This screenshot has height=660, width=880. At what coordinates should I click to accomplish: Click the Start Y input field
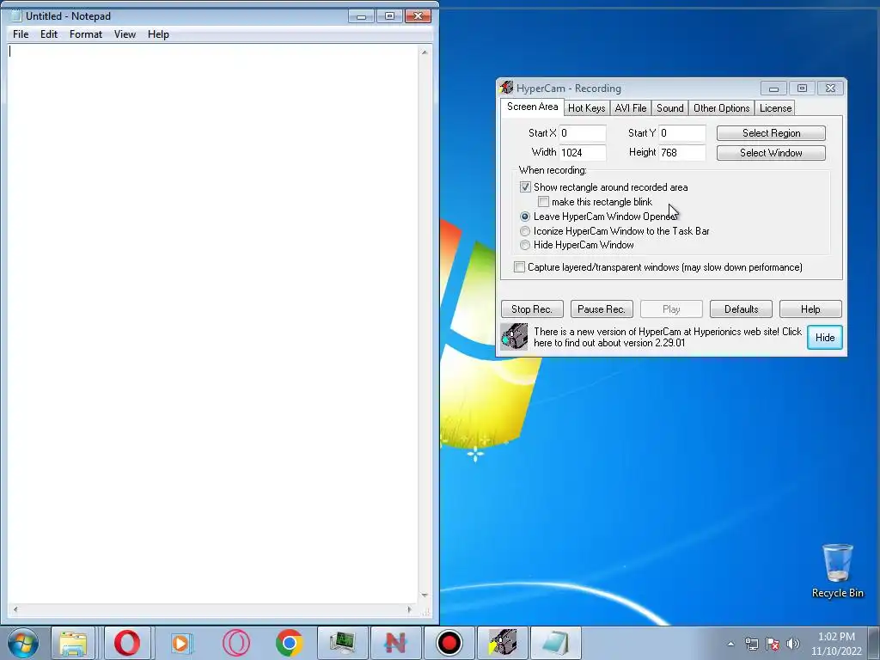pyautogui.click(x=681, y=133)
